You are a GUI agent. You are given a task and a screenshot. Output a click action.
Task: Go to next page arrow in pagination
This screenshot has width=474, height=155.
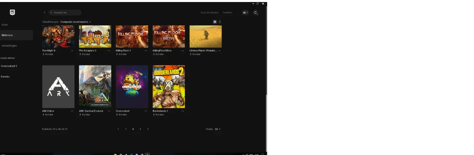(148, 129)
